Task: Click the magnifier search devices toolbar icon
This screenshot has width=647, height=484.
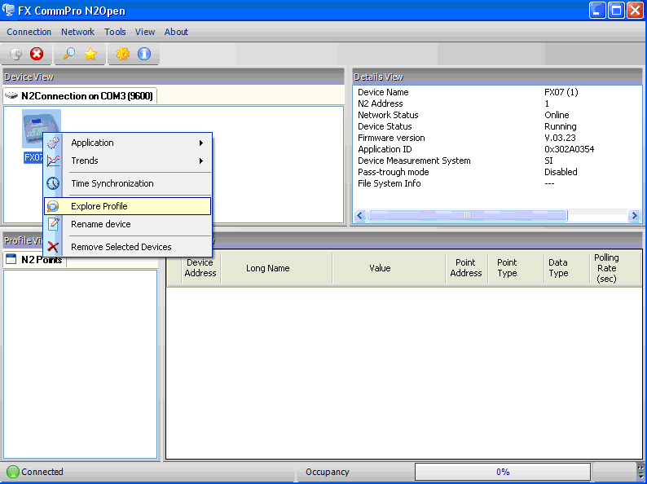Action: (68, 54)
